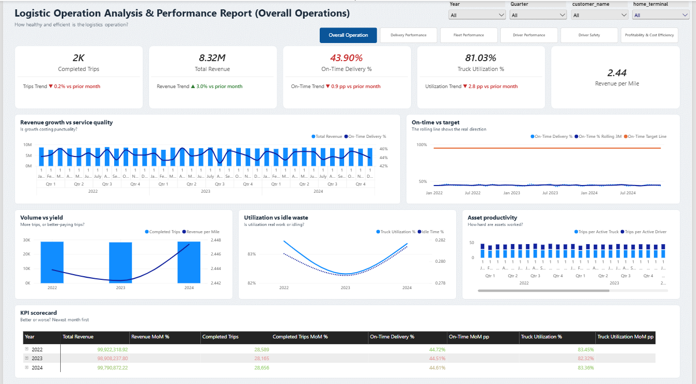Navigate to the Driver Safety tab

coord(589,35)
